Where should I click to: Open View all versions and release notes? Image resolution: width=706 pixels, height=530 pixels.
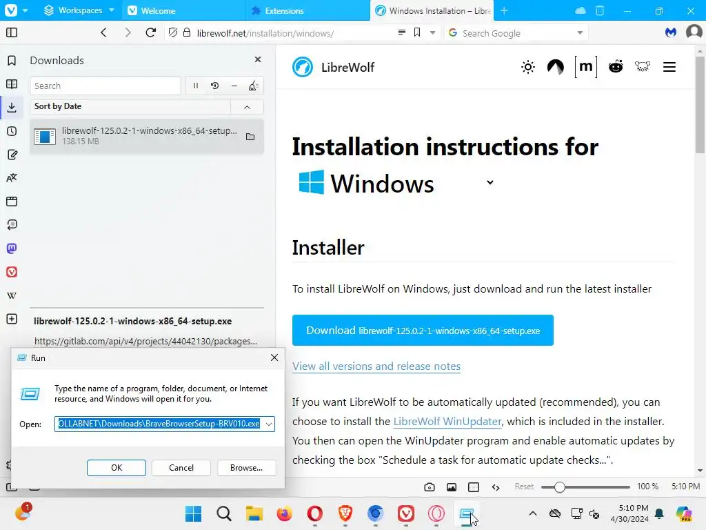coord(376,366)
